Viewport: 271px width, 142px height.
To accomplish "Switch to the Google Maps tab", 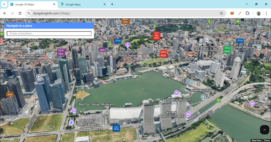I will [73, 4].
